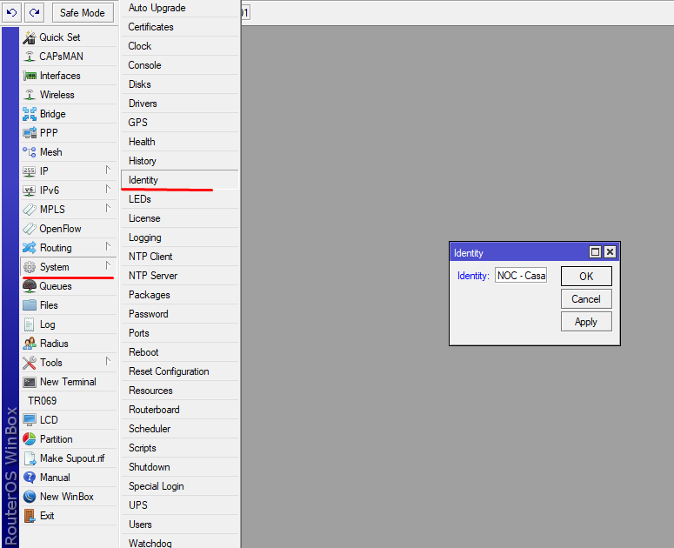Select NTP Client entry

pyautogui.click(x=180, y=257)
